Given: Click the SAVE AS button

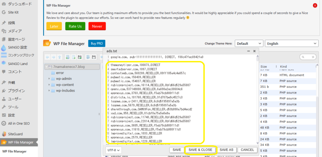Looking at the screenshot, I should [226, 150].
